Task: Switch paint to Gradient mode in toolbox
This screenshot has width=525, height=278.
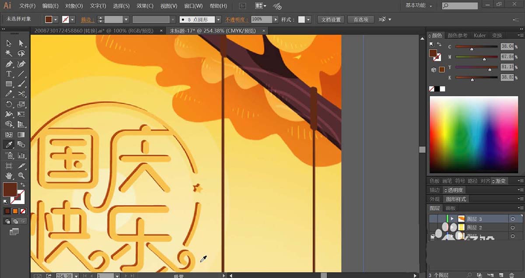Action: [15, 211]
